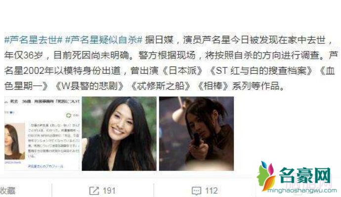
Task: Click the comment count 112
Action: point(211,191)
